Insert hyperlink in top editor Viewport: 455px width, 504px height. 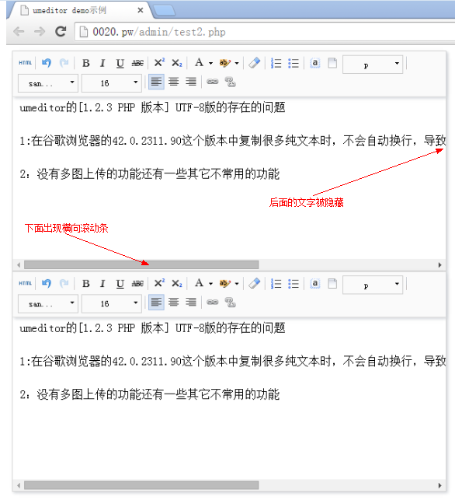pyautogui.click(x=213, y=82)
